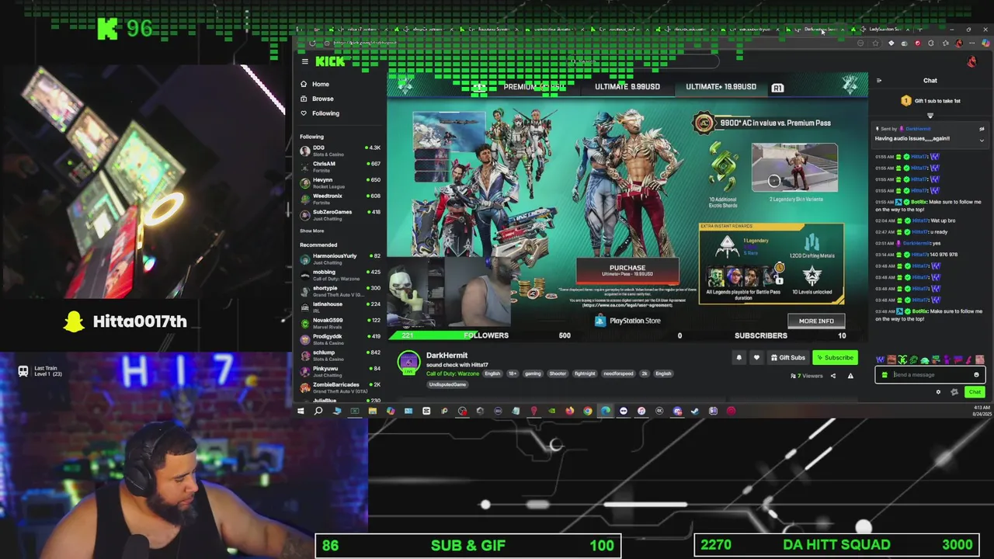Open schlump recommended channel
Image resolution: width=994 pixels, height=559 pixels.
(340, 354)
